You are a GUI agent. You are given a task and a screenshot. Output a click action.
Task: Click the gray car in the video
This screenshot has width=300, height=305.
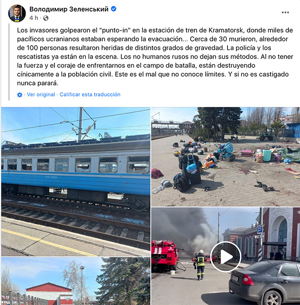coord(264,282)
